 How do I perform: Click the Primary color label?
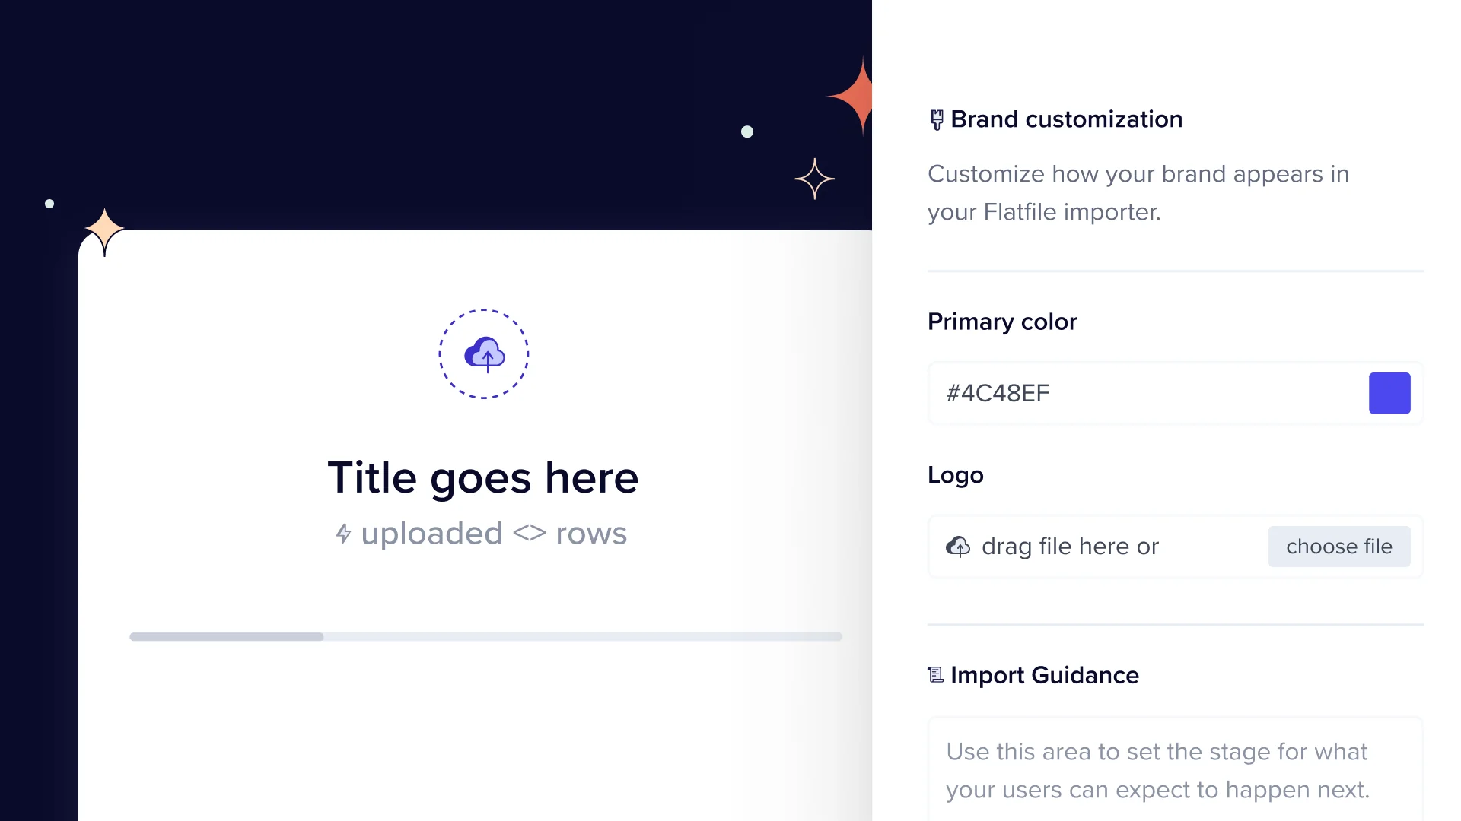[x=1002, y=322]
